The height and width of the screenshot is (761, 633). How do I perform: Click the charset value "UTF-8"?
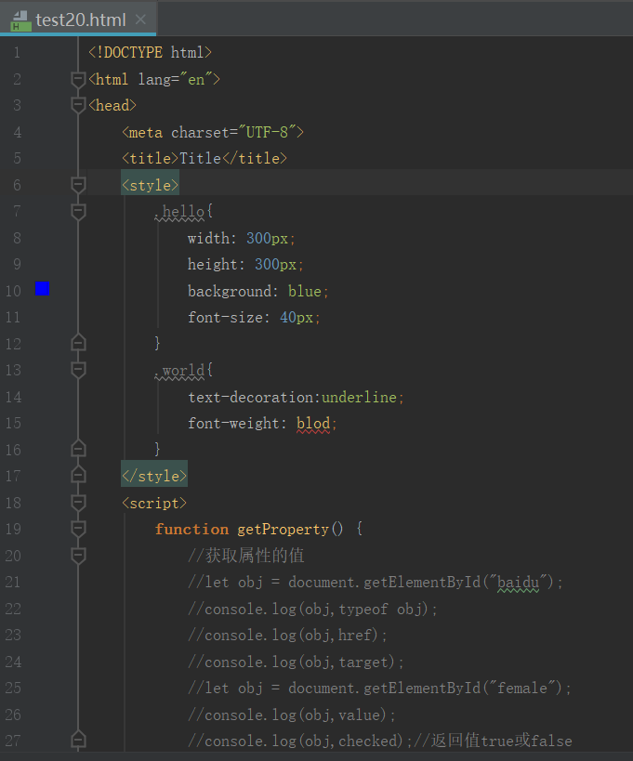click(267, 132)
